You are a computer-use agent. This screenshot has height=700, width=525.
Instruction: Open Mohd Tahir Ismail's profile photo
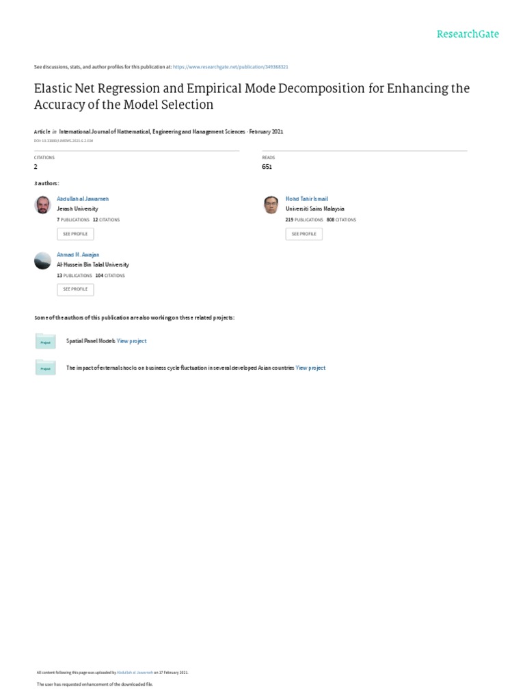[271, 204]
